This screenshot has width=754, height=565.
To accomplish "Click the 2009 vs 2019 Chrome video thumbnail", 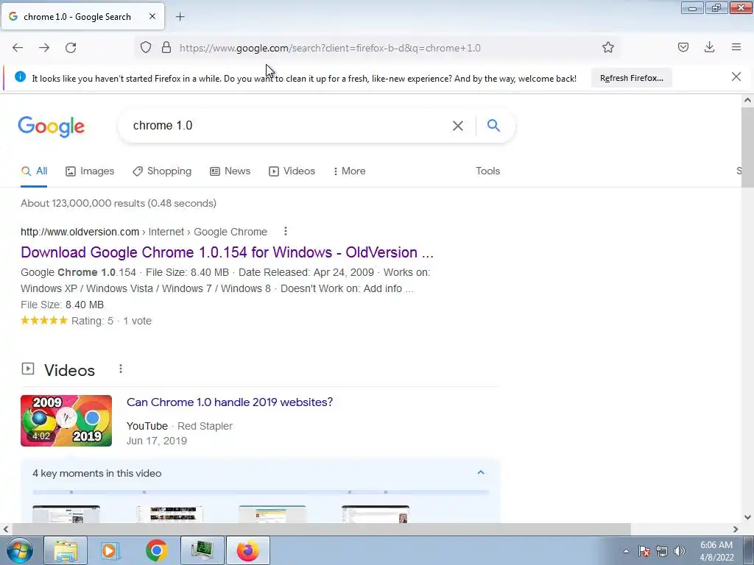I will (x=66, y=421).
